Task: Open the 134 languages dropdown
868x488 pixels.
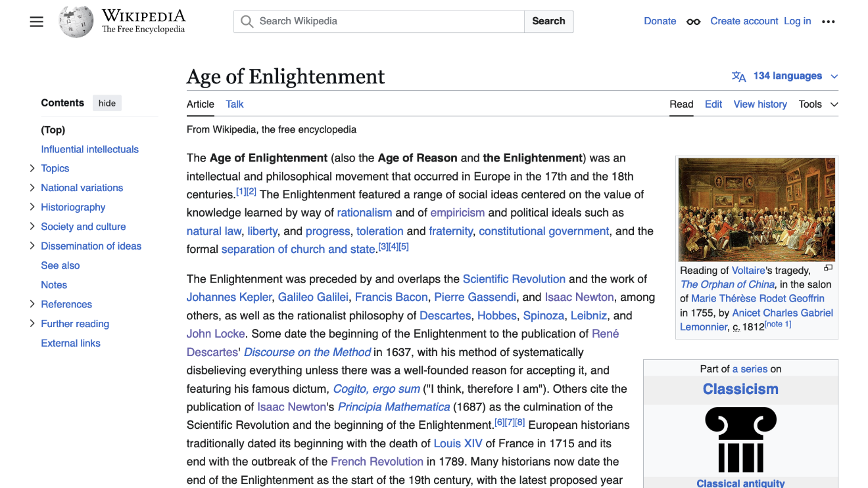Action: (785, 76)
